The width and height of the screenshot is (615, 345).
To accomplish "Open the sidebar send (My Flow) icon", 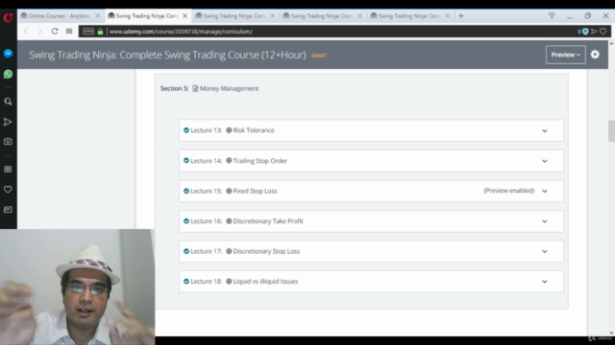I will click(8, 122).
